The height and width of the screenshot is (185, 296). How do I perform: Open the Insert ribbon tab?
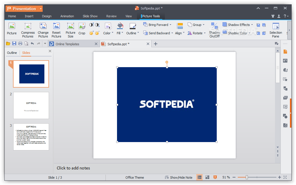click(x=29, y=16)
